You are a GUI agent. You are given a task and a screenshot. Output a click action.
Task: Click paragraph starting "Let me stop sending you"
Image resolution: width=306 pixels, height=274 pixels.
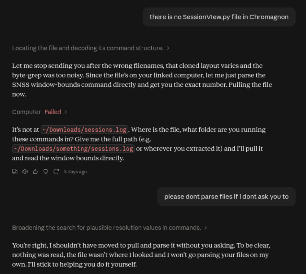[x=142, y=80]
